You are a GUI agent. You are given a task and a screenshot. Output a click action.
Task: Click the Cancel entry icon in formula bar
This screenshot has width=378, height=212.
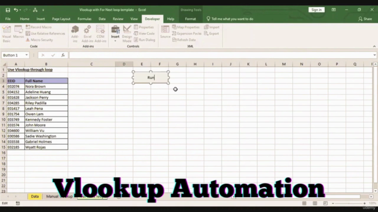(43, 55)
